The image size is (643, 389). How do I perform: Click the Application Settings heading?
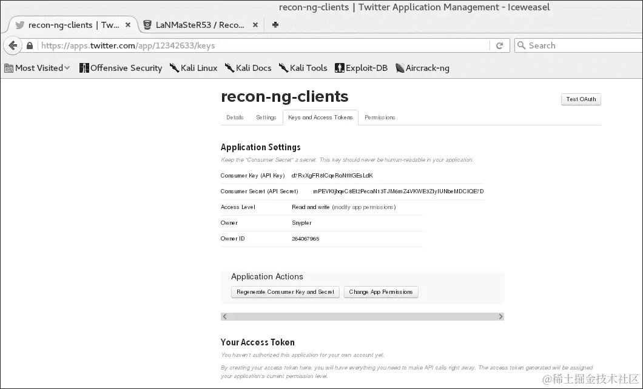(260, 147)
